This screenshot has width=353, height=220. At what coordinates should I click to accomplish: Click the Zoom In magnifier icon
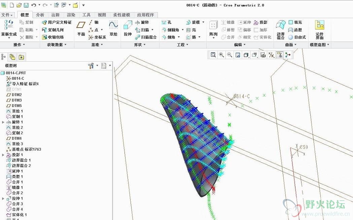coord(221,54)
